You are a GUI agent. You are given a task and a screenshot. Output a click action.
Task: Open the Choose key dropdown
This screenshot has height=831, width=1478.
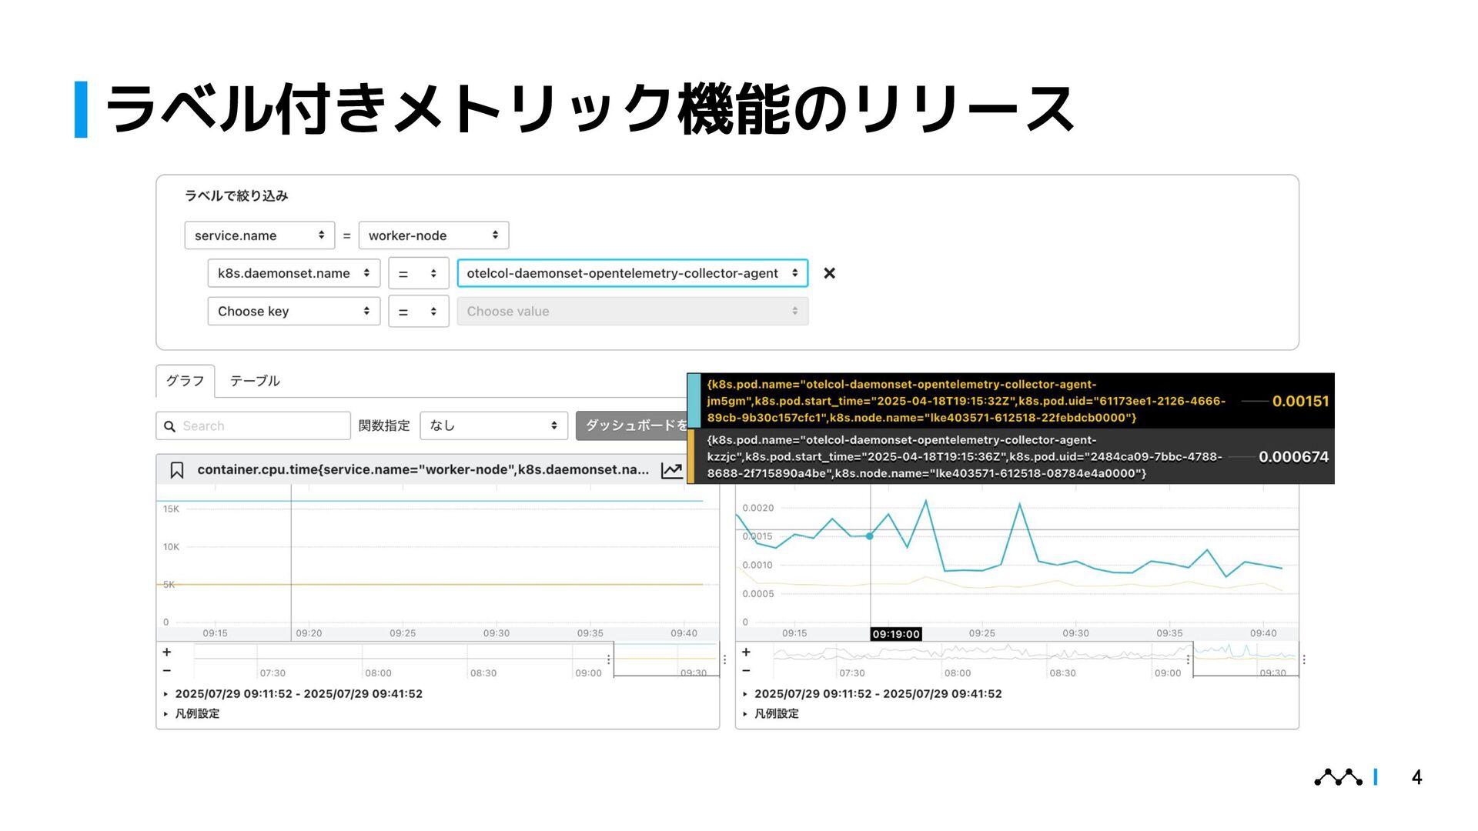pyautogui.click(x=294, y=312)
